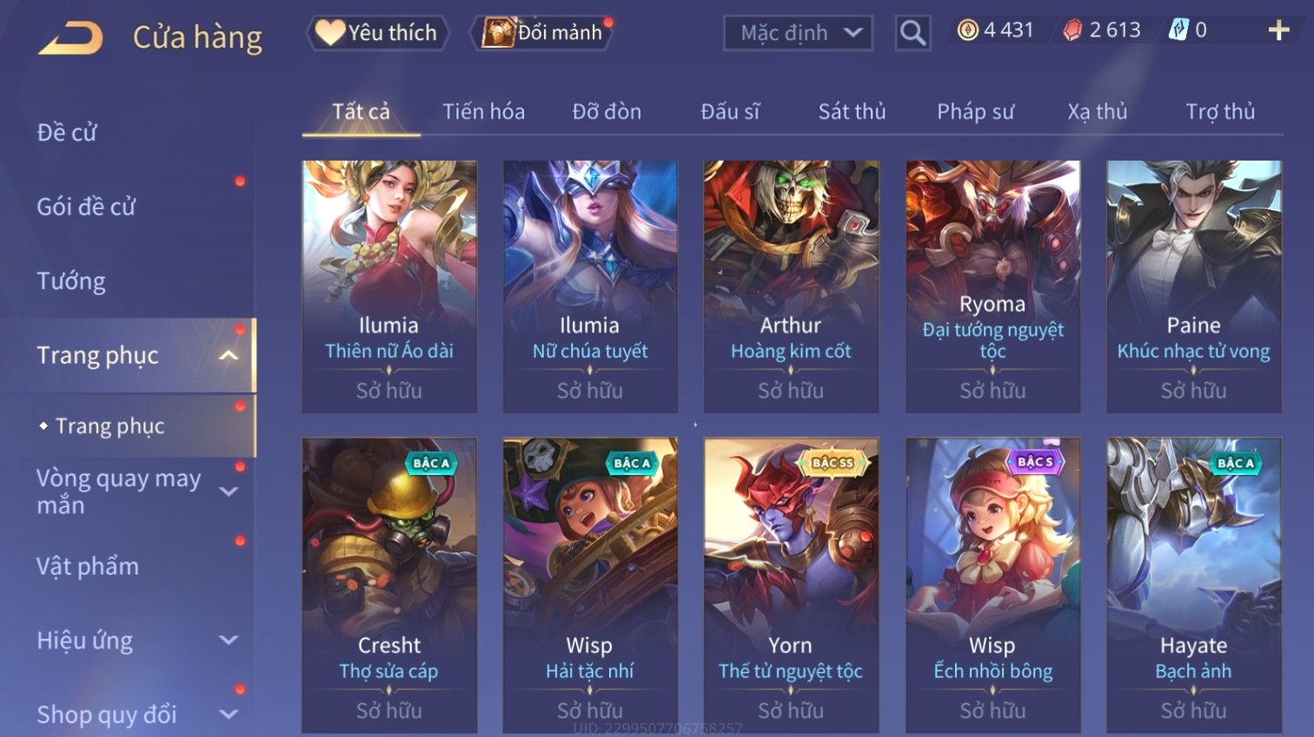The height and width of the screenshot is (737, 1314).
Task: Open the Tướng sidebar menu
Action: pos(71,281)
